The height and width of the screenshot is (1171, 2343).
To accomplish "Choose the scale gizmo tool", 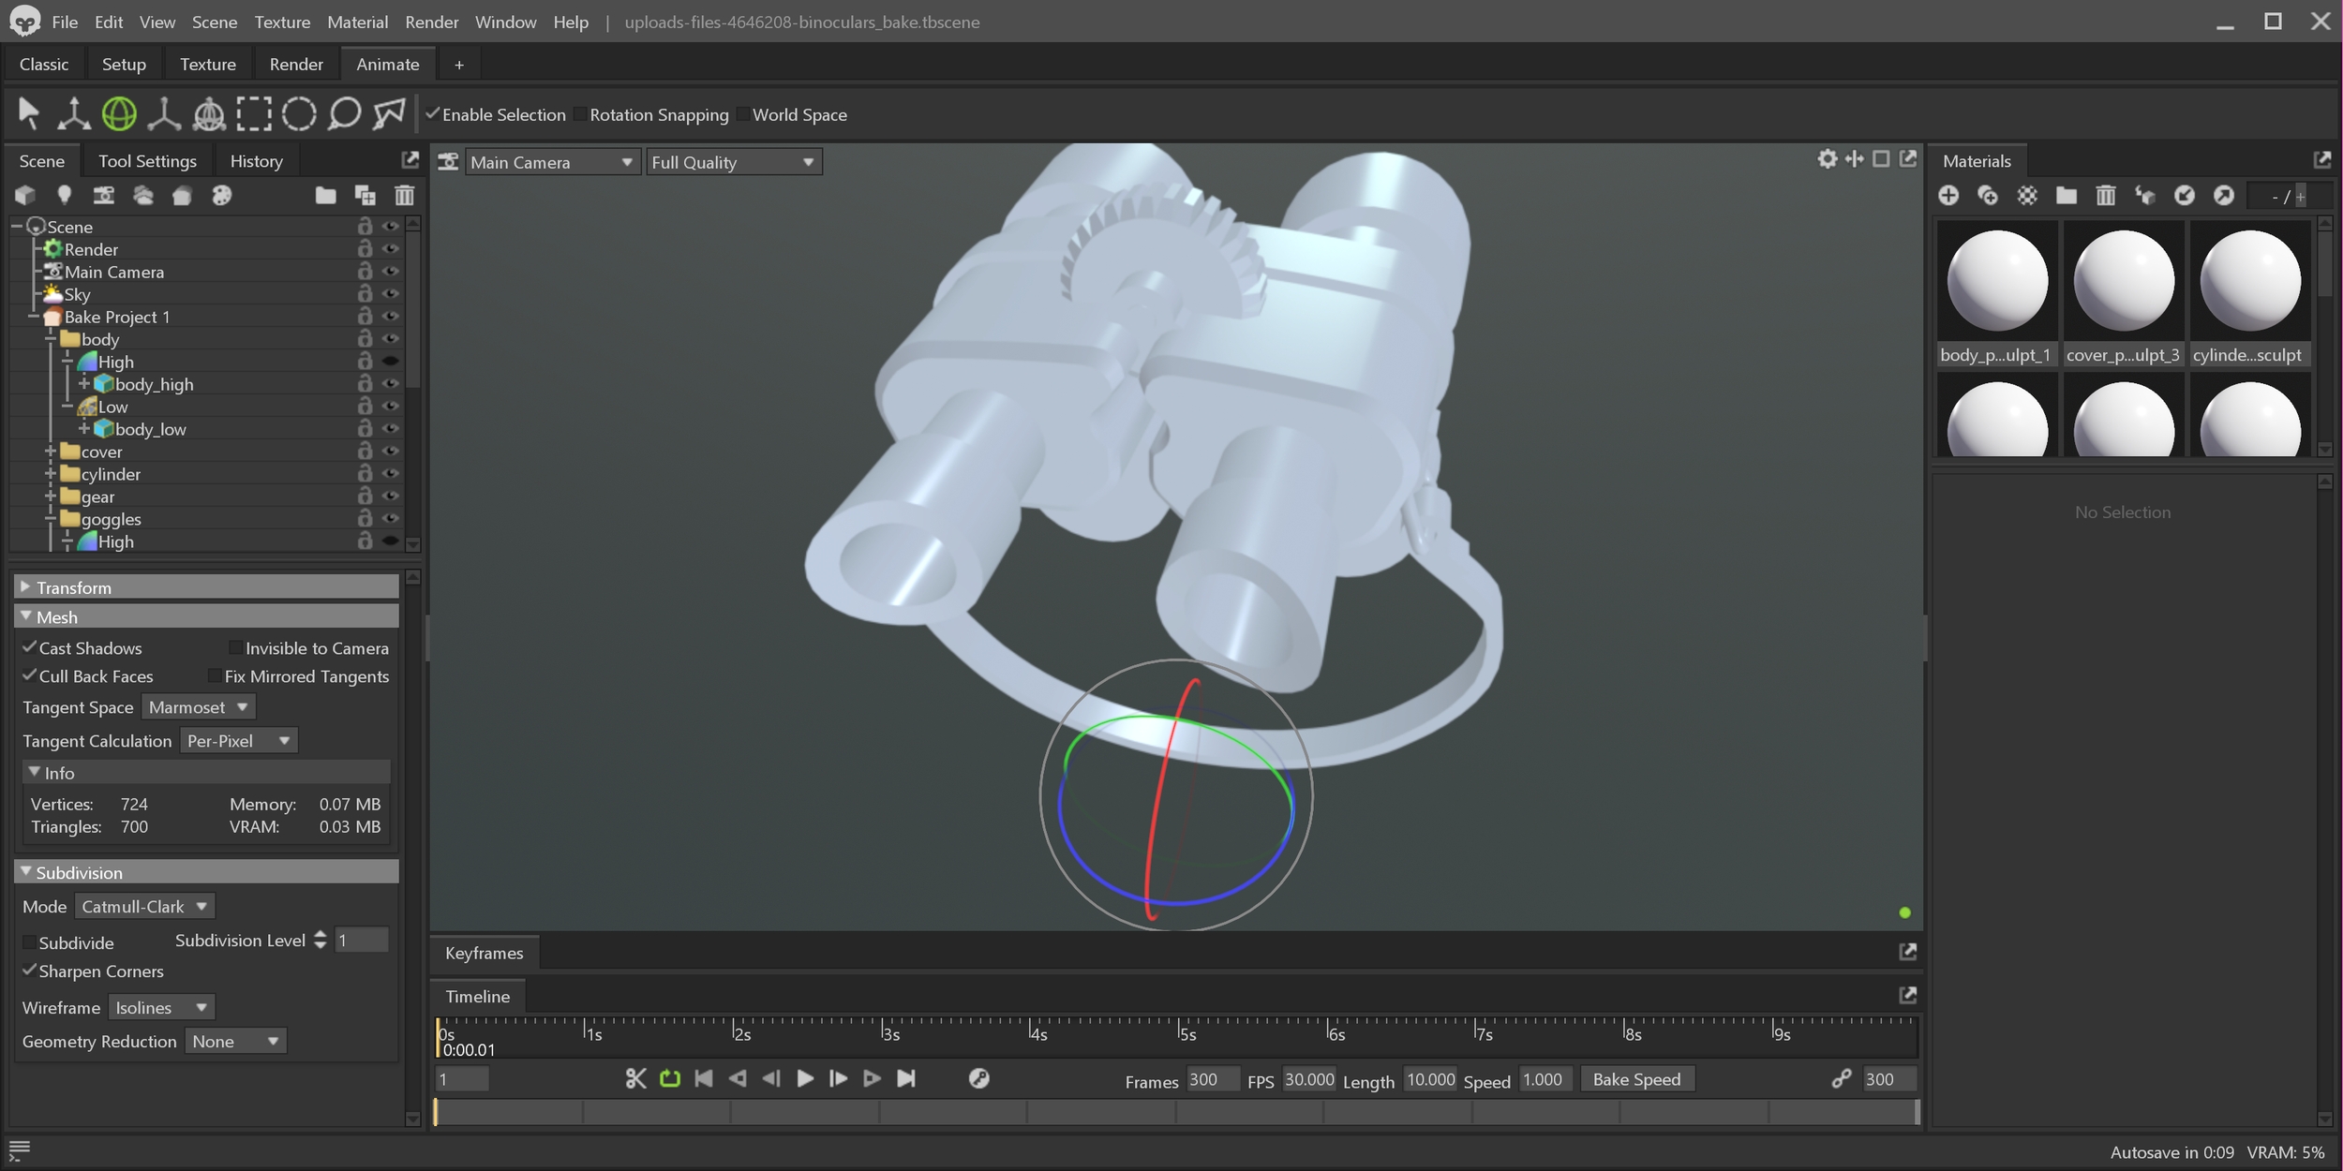I will pyautogui.click(x=164, y=114).
